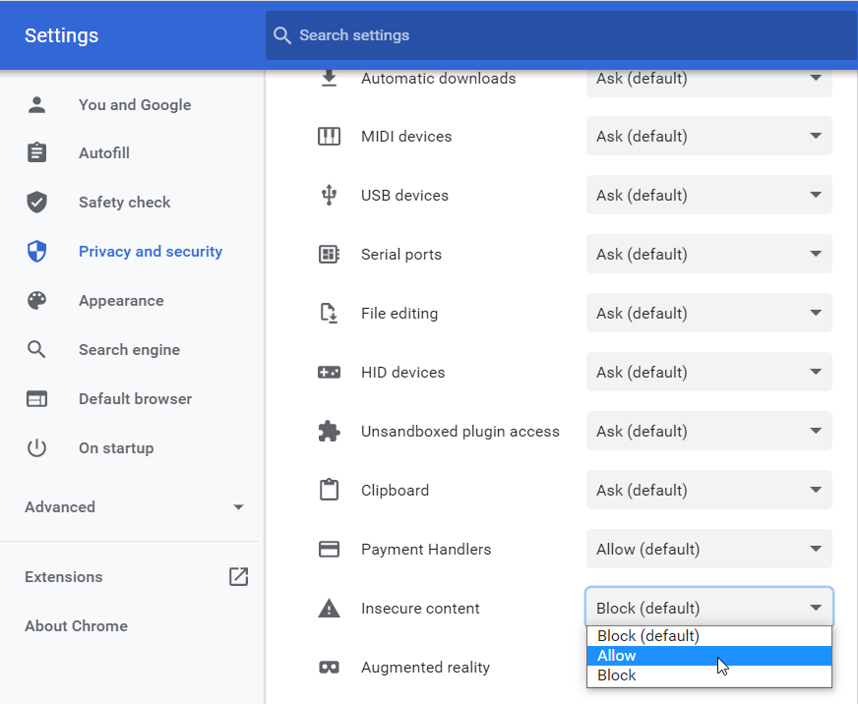Viewport: 858px width, 704px height.
Task: Open Default browser section
Action: (x=135, y=399)
